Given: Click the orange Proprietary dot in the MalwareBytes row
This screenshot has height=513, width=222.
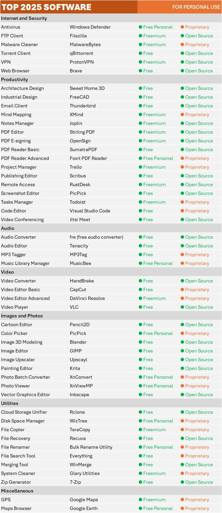Looking at the screenshot, I should (x=182, y=44).
